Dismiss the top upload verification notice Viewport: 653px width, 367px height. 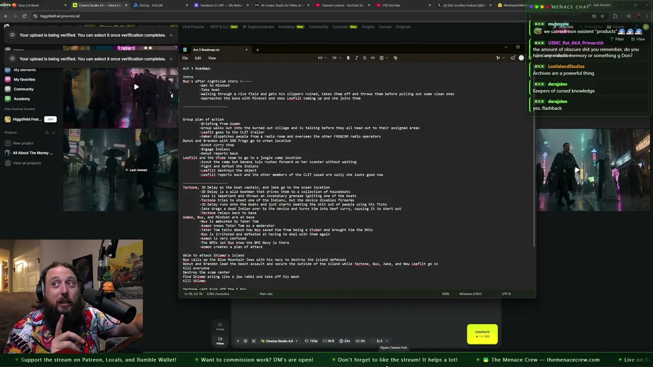coord(171,35)
